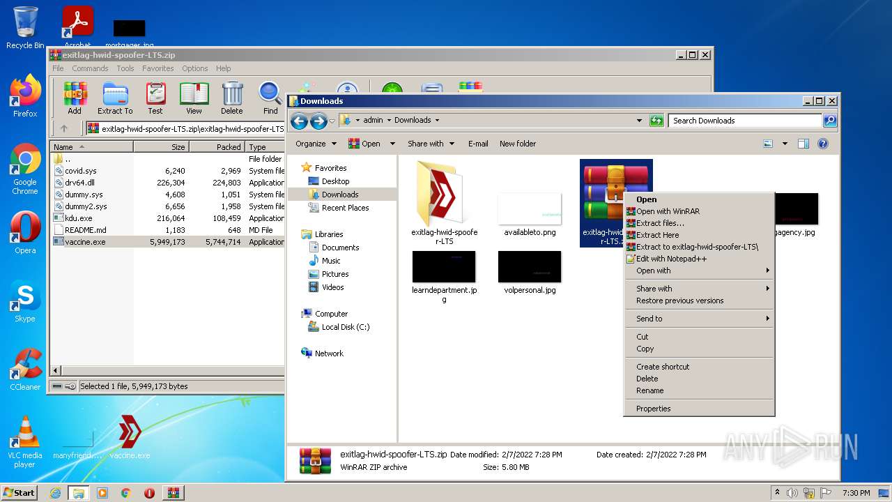Sort WinRAR list by Size column

pyautogui.click(x=161, y=147)
